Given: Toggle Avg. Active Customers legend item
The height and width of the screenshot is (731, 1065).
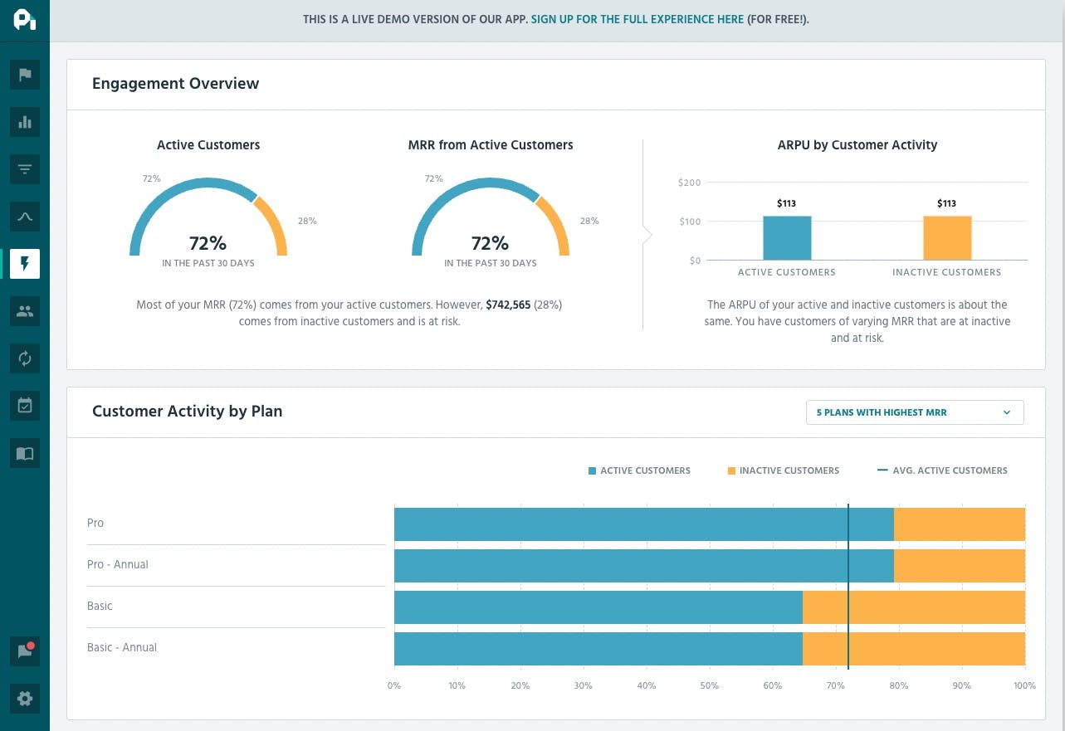Looking at the screenshot, I should click(x=942, y=470).
